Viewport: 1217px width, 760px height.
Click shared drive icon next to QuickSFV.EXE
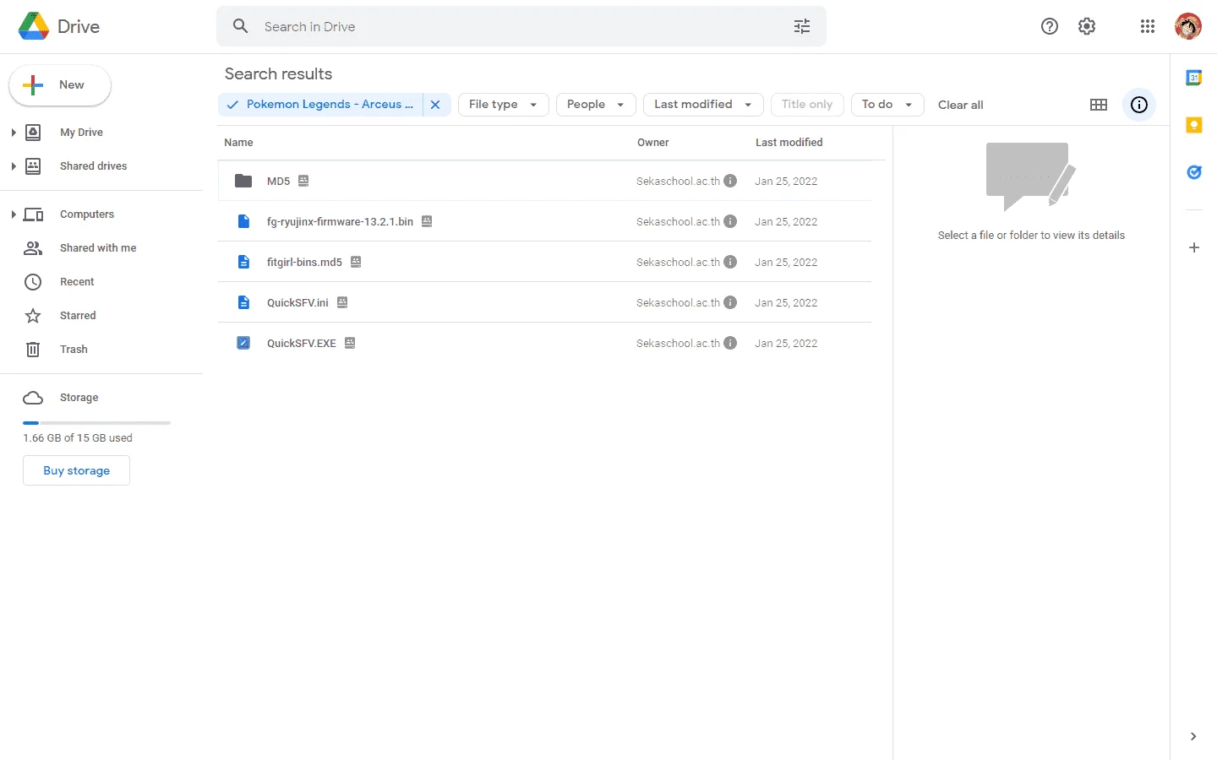point(350,343)
